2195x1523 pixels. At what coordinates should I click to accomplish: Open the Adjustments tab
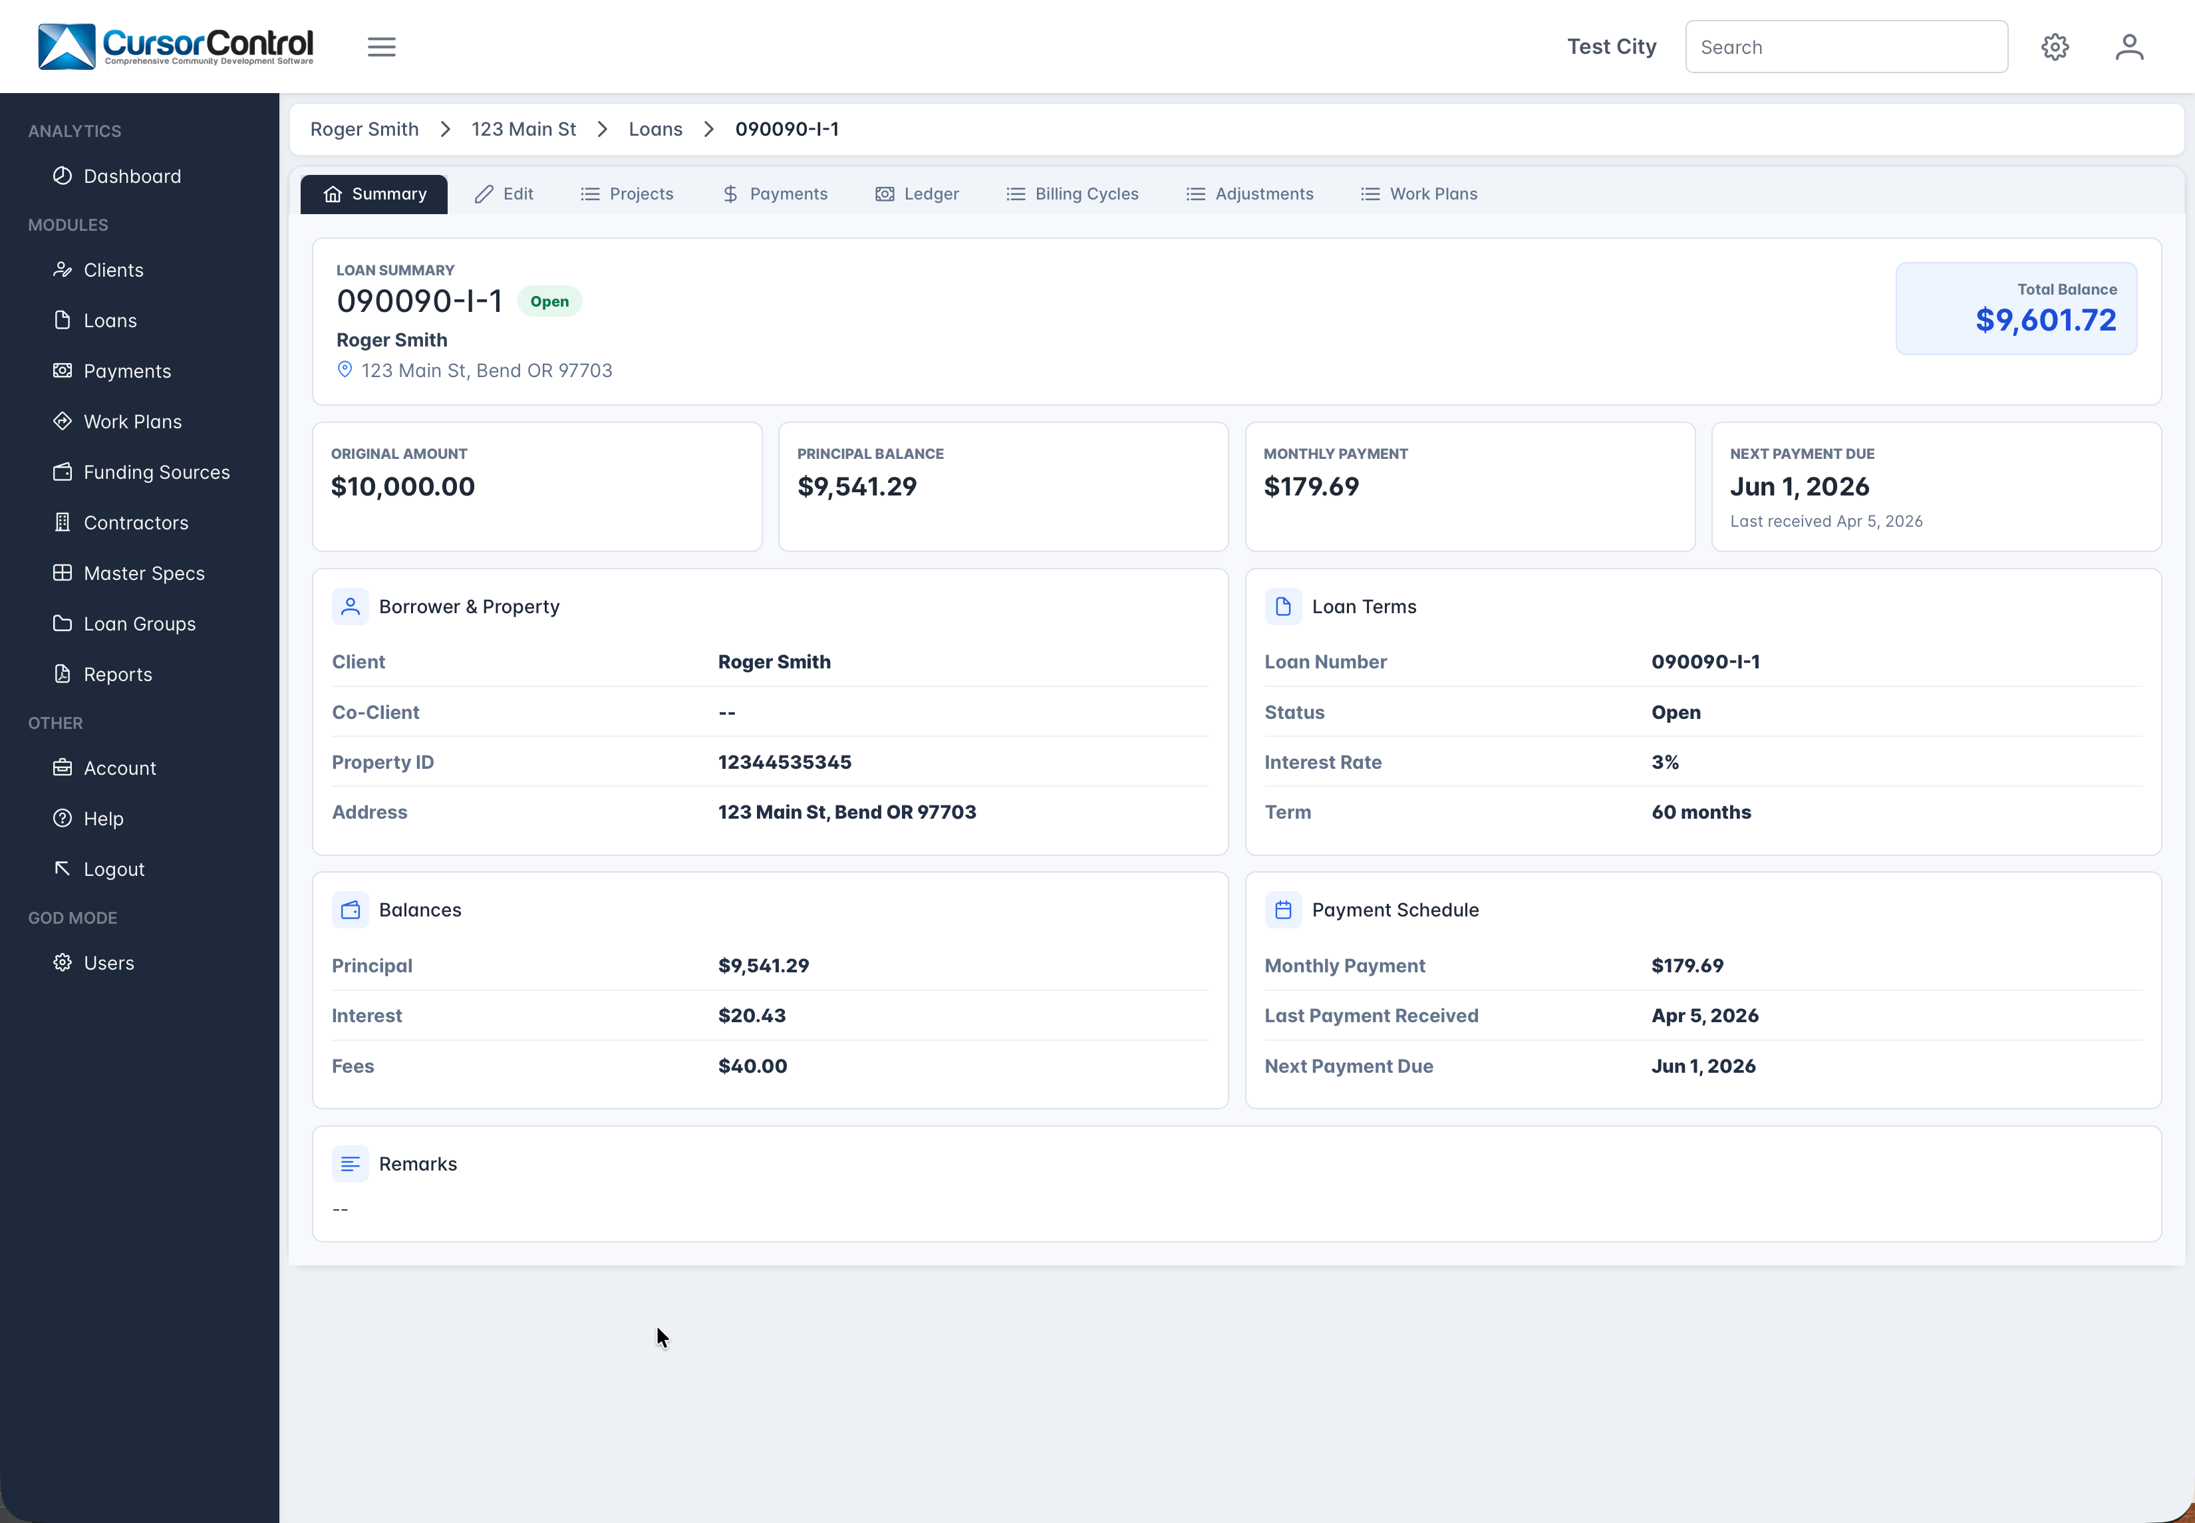click(1250, 194)
